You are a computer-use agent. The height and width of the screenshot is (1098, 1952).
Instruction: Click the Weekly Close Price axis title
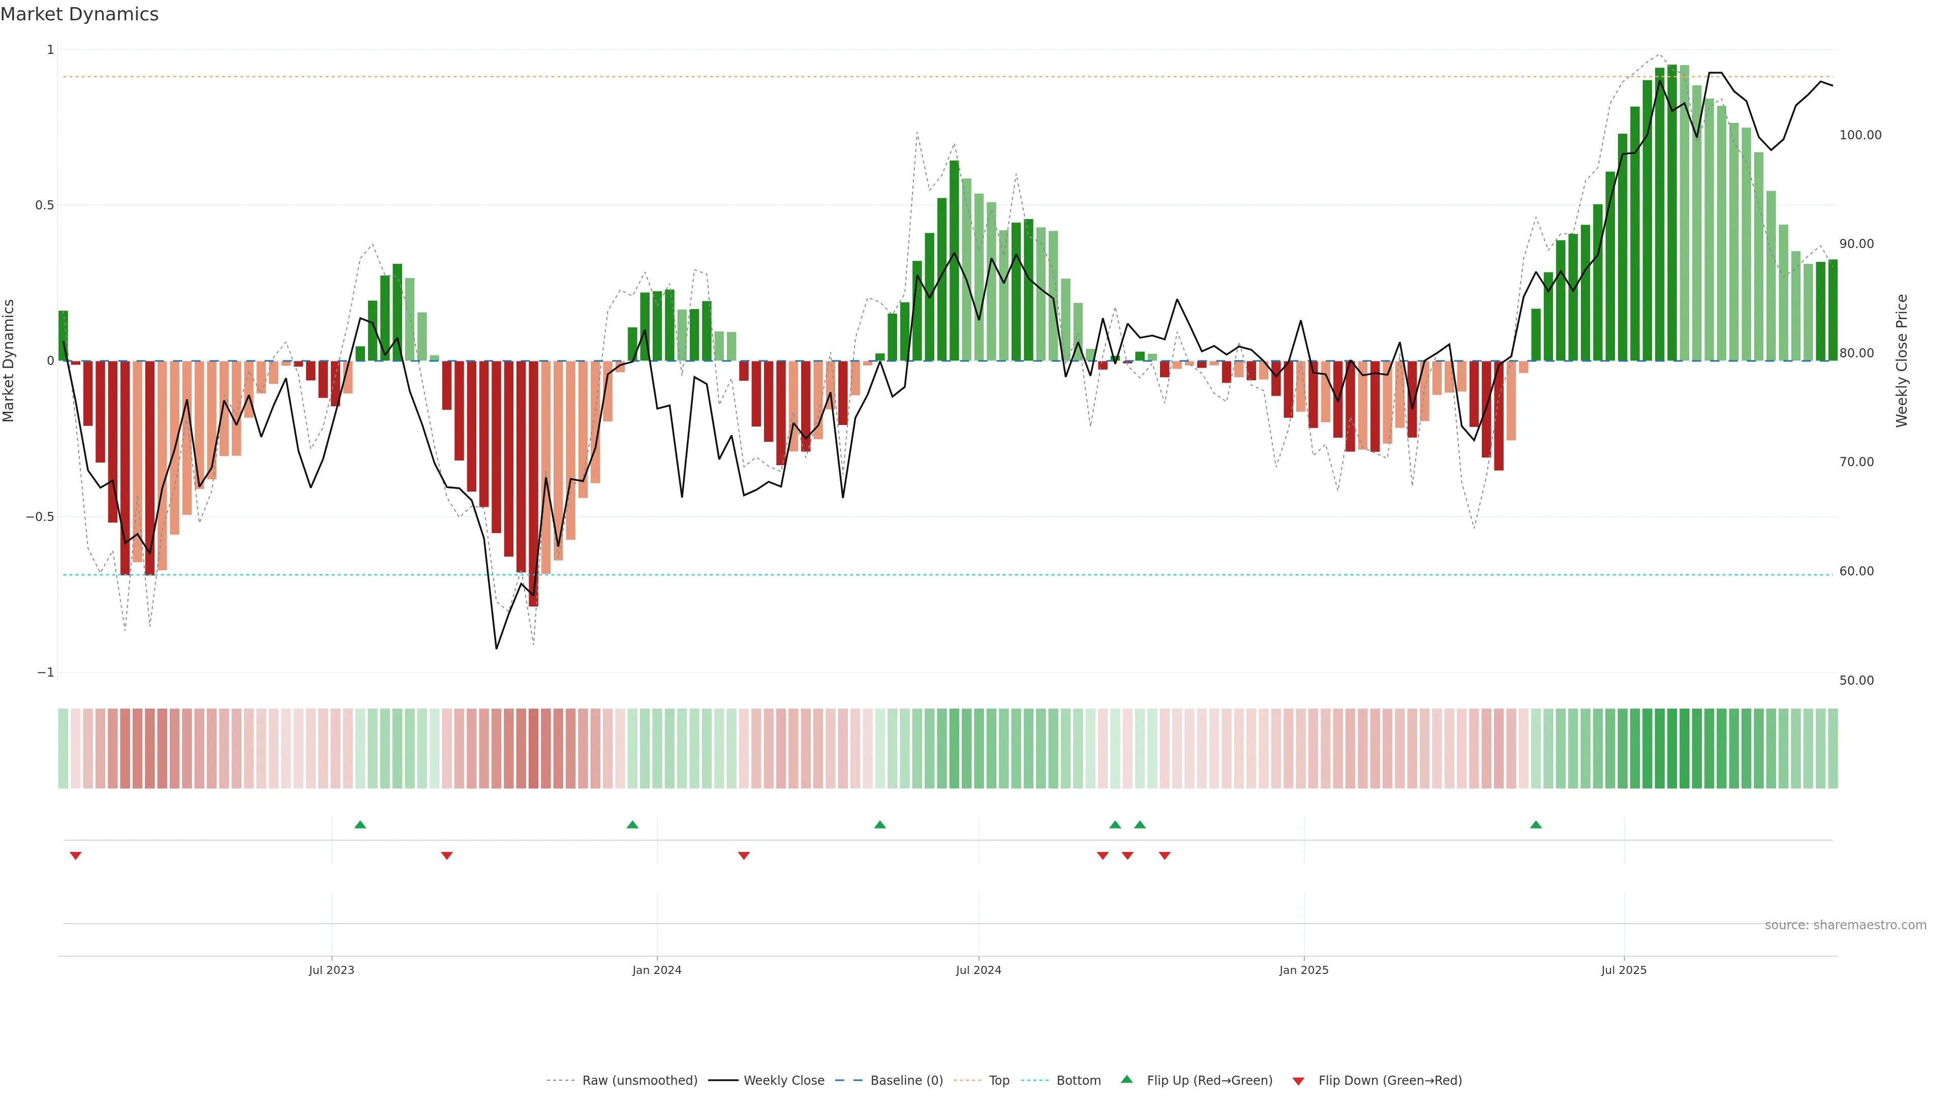coord(1901,361)
